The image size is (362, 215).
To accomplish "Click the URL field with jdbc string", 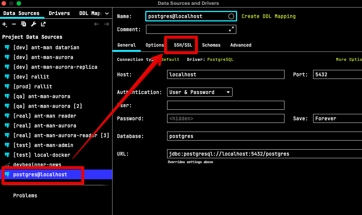I will 264,154.
